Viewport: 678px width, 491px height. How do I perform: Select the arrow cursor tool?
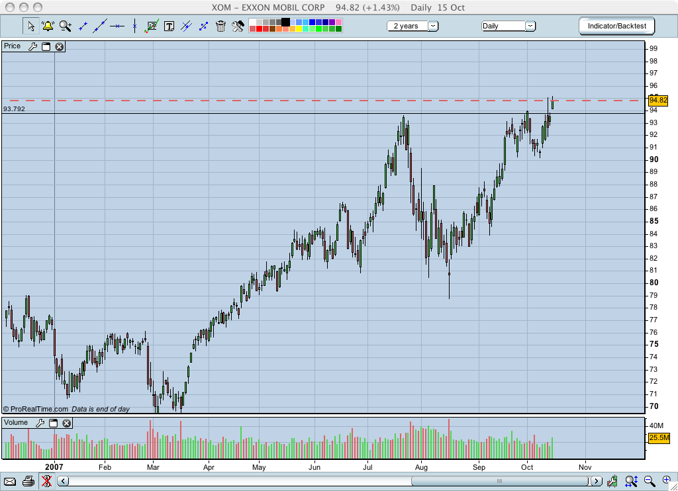click(30, 26)
